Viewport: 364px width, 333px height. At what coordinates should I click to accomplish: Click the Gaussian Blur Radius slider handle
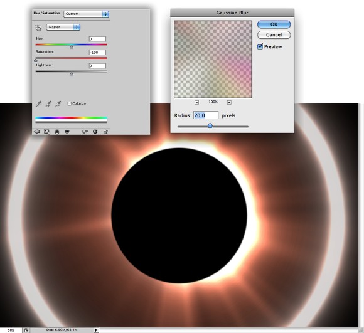coord(210,125)
